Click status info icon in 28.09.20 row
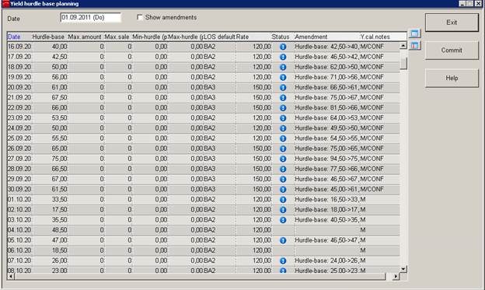This screenshot has height=290, width=485. [x=283, y=169]
